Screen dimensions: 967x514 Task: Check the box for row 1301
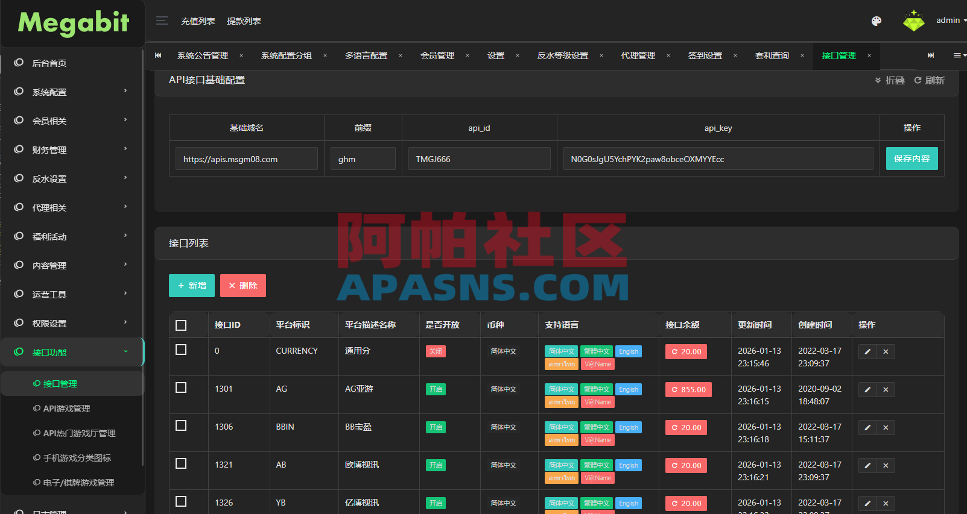(x=181, y=387)
